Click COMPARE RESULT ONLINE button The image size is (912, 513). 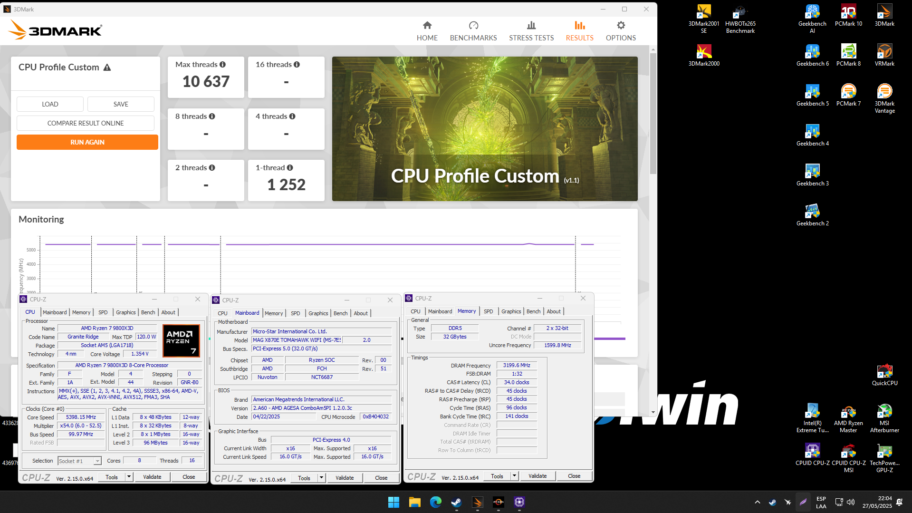[x=86, y=123]
